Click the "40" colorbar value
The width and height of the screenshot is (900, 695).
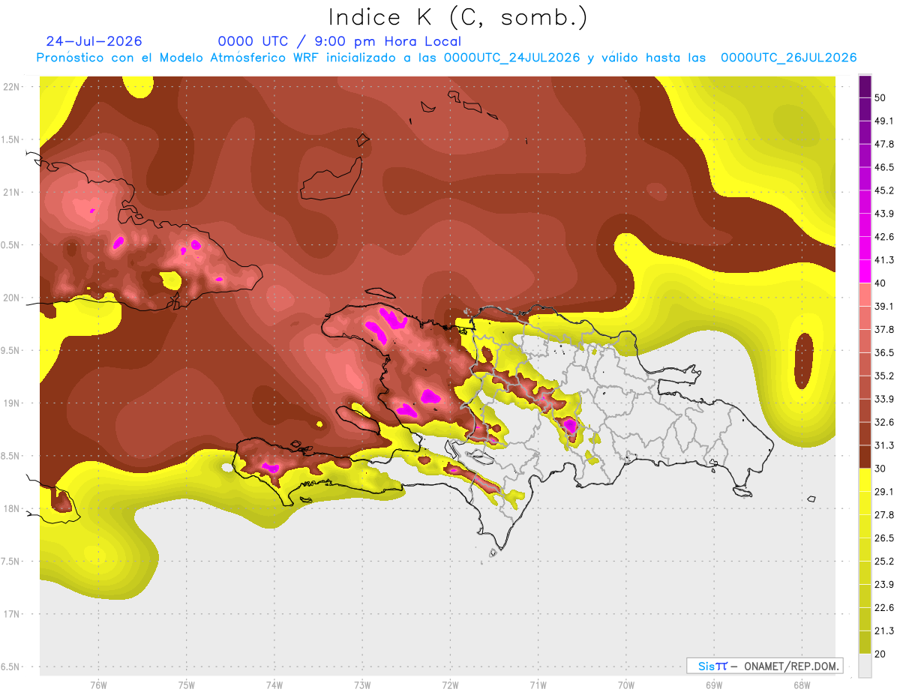tap(880, 283)
